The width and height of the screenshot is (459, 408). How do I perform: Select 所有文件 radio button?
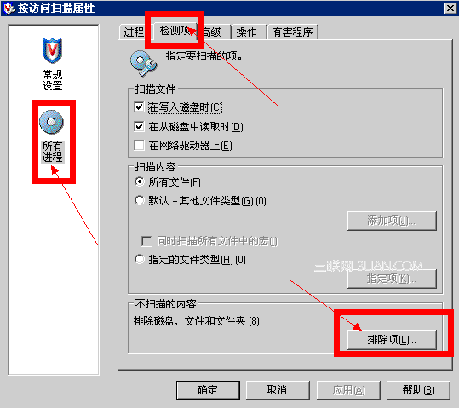coord(140,181)
